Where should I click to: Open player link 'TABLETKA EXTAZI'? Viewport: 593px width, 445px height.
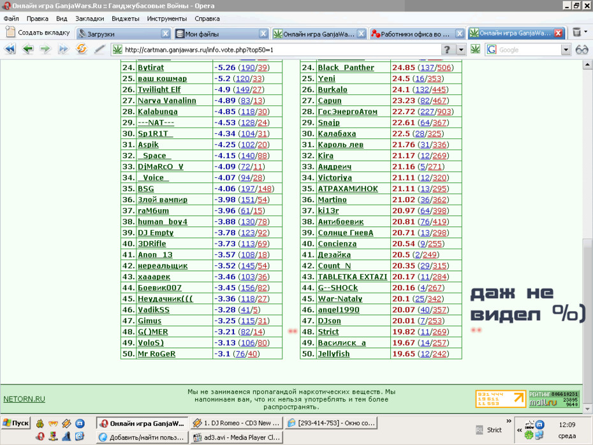click(x=353, y=277)
